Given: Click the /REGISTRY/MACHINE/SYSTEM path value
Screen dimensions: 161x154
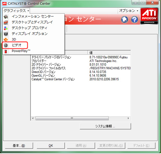Looking at the screenshot, I should (110, 68).
